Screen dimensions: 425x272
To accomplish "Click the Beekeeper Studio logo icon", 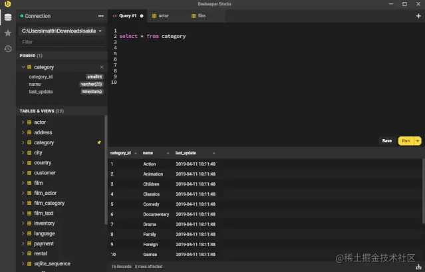I will point(7,4).
